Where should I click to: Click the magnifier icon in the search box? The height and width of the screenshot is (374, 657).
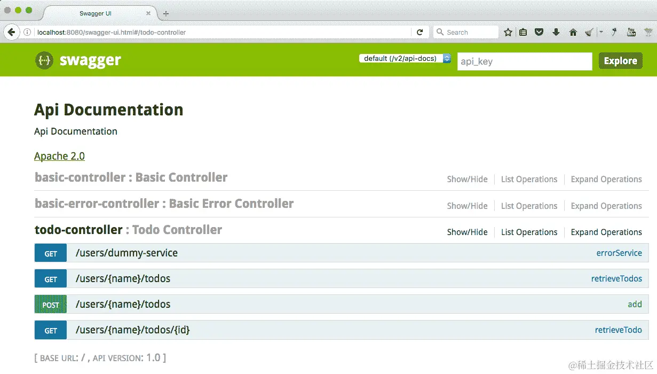(x=440, y=32)
